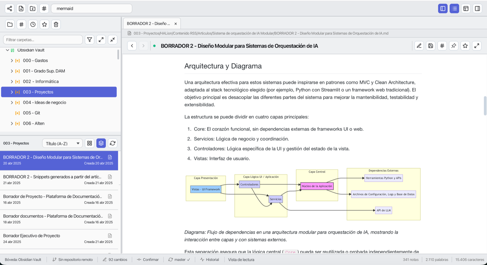Click the document vertical scrollbar
This screenshot has height=265, width=487.
485,106
